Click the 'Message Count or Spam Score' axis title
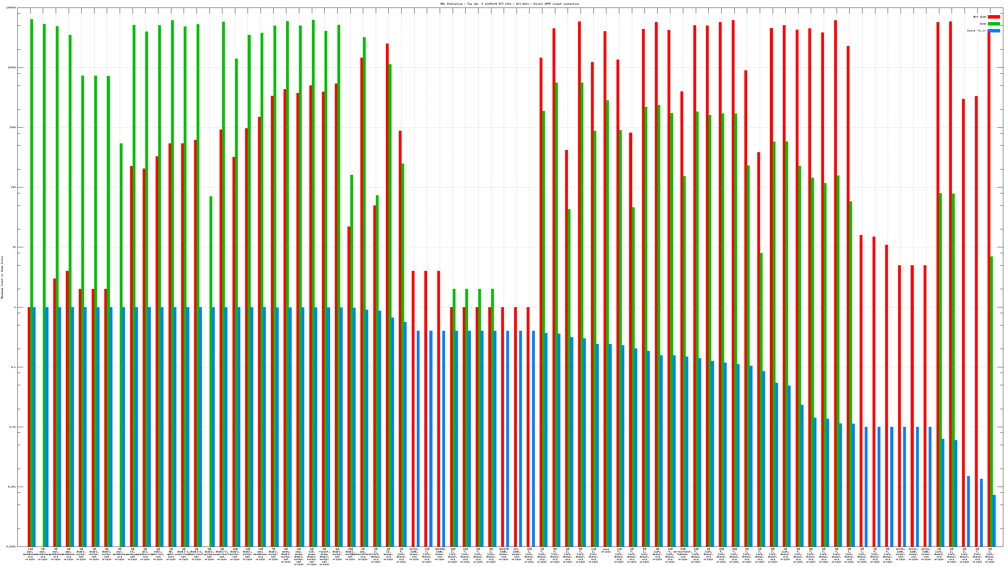 pos(2,278)
